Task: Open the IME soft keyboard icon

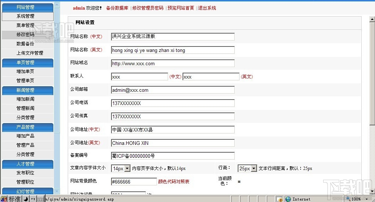Action: pyautogui.click(x=41, y=199)
